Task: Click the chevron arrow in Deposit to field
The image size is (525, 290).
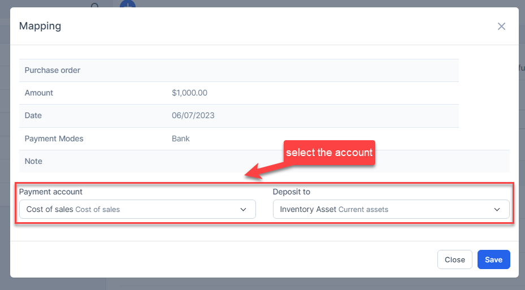Action: click(x=497, y=209)
